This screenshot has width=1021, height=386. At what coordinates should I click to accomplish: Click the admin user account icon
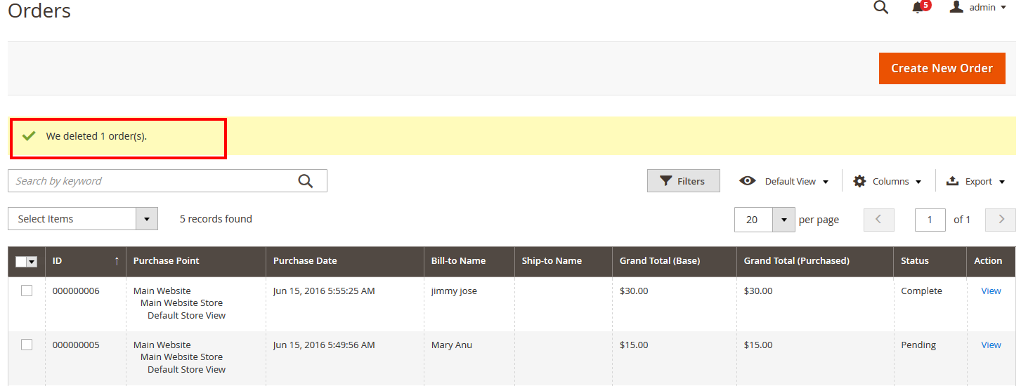point(956,7)
